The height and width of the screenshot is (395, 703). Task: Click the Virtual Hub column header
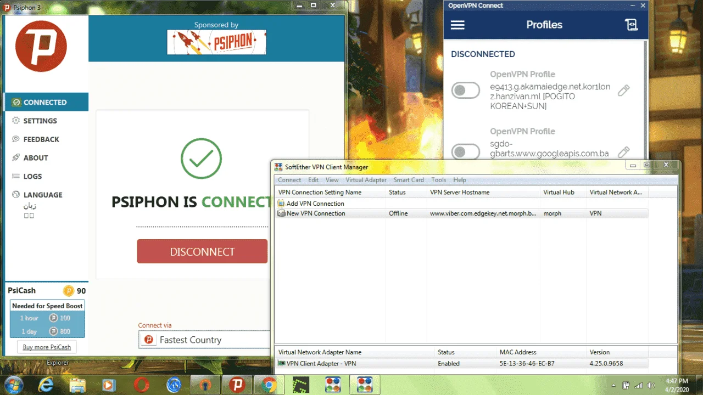563,193
